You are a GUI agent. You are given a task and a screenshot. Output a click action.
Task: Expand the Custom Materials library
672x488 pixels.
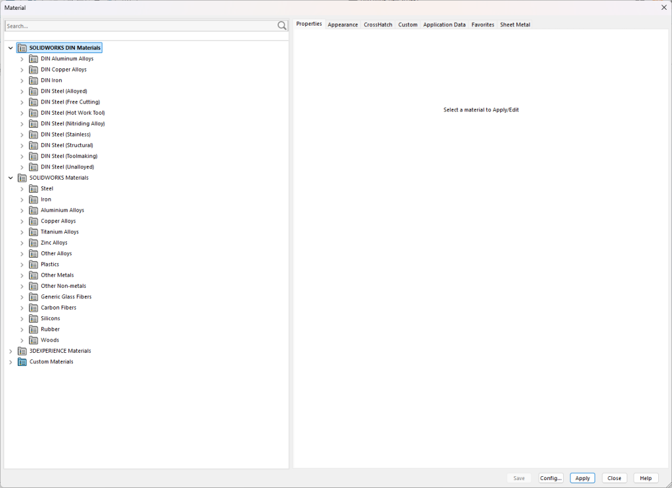10,362
